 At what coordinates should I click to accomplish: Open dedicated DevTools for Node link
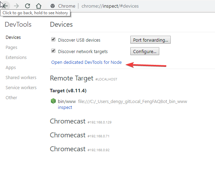tap(86, 62)
